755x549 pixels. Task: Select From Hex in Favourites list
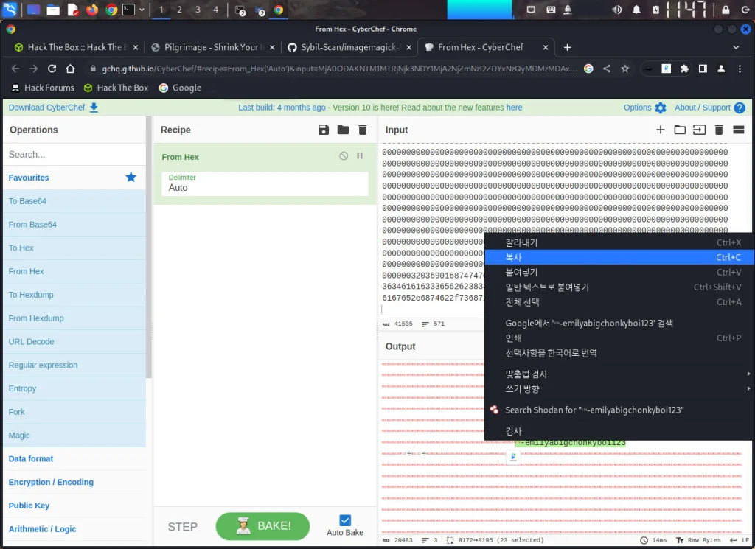click(74, 271)
